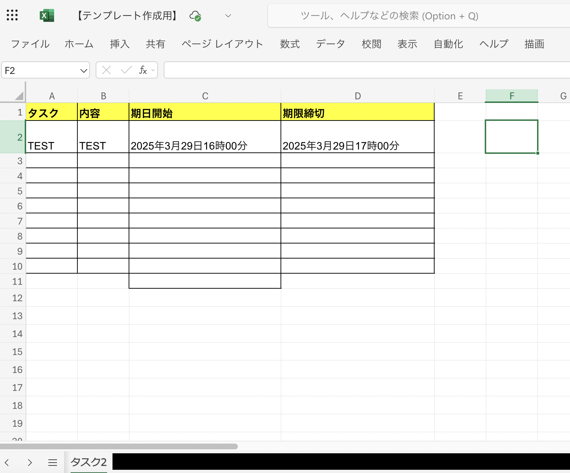Click the タスク header cell
570x473 pixels.
point(52,112)
